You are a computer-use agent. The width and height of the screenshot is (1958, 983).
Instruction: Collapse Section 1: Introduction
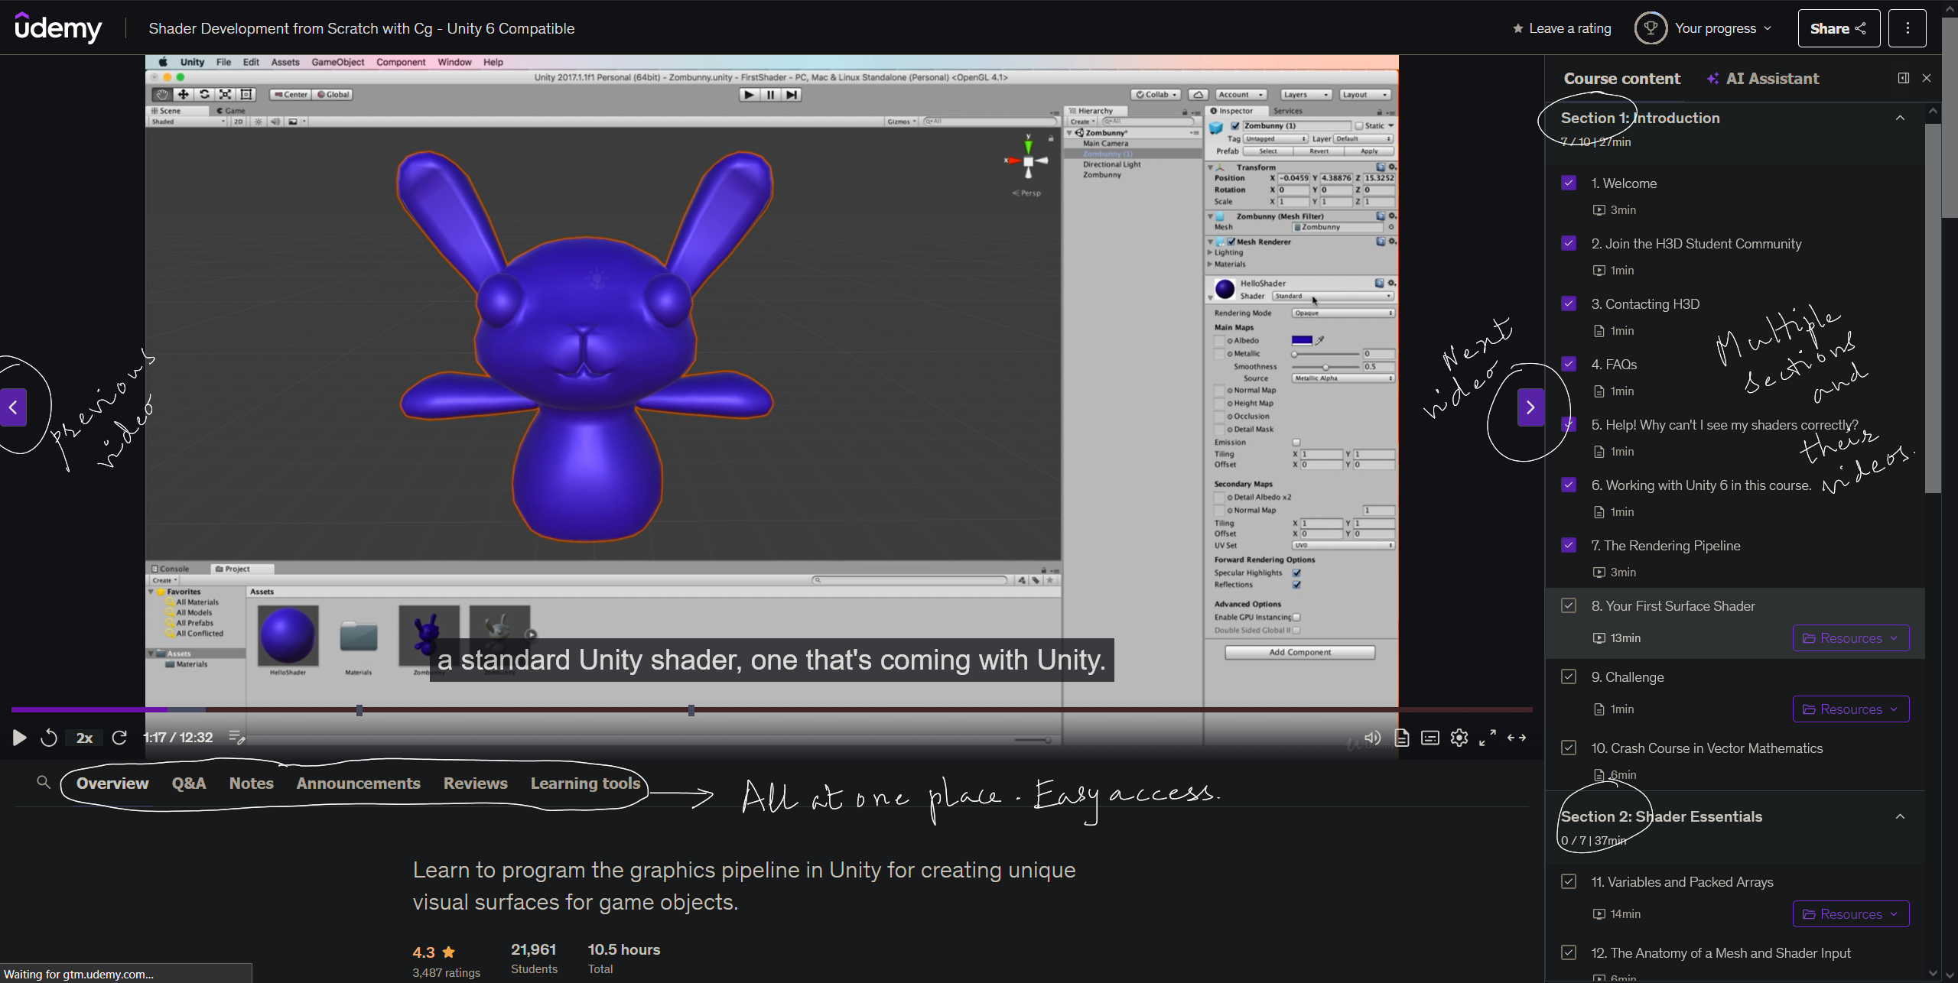[1900, 118]
